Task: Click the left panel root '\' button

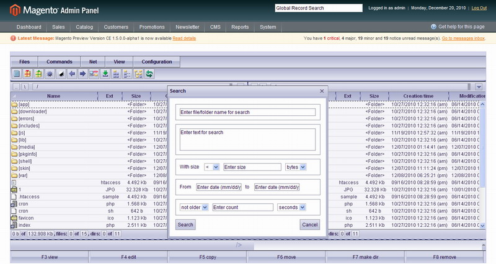Action: [x=25, y=87]
